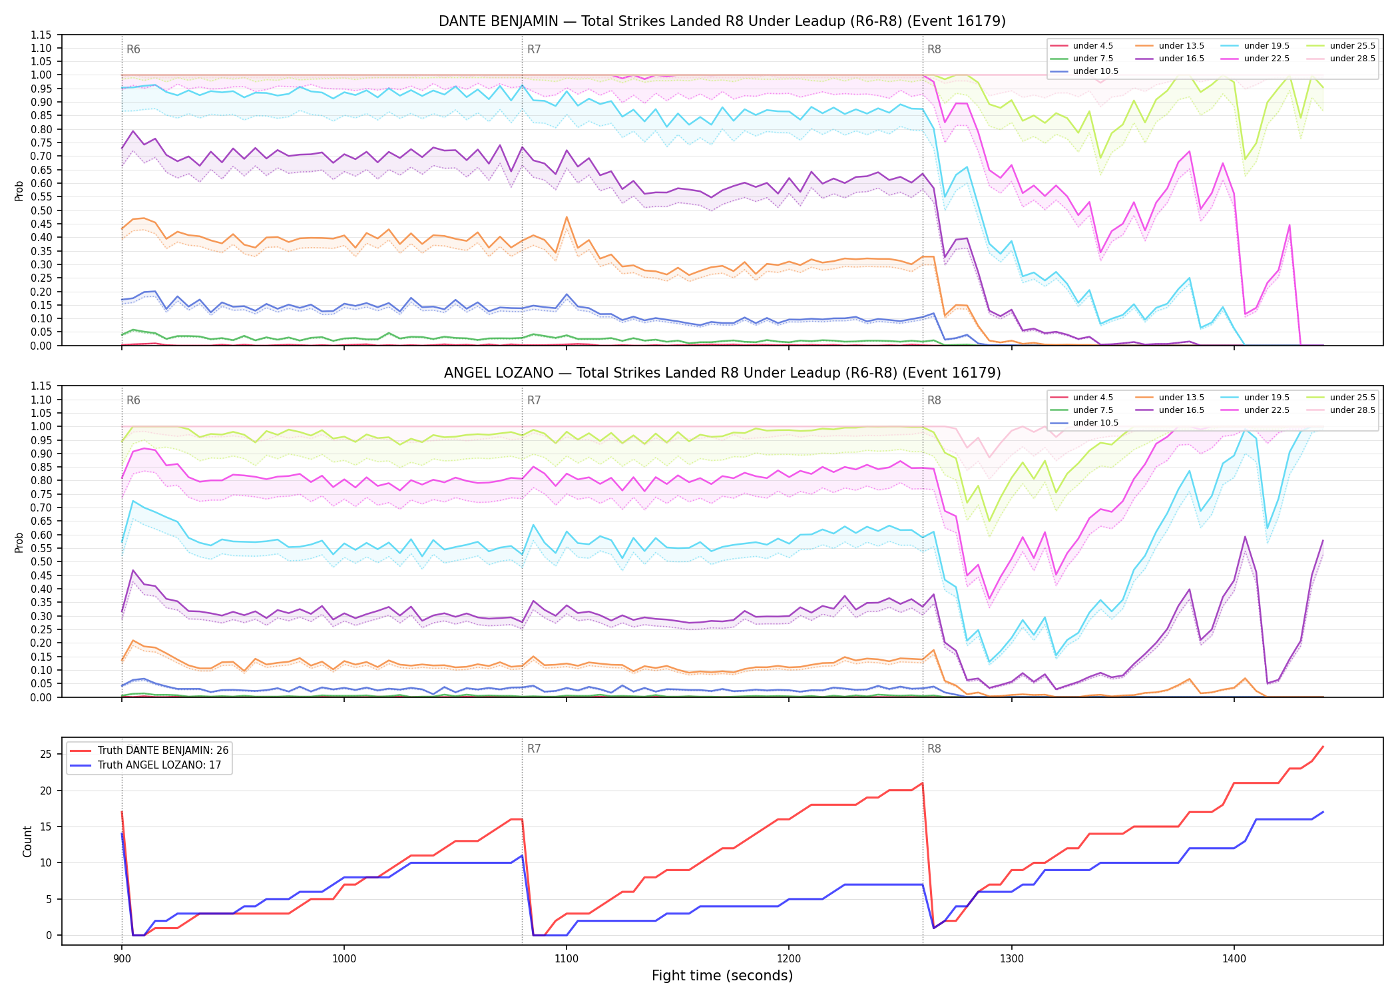Click the 1300 tick label on time axis

click(x=1011, y=958)
